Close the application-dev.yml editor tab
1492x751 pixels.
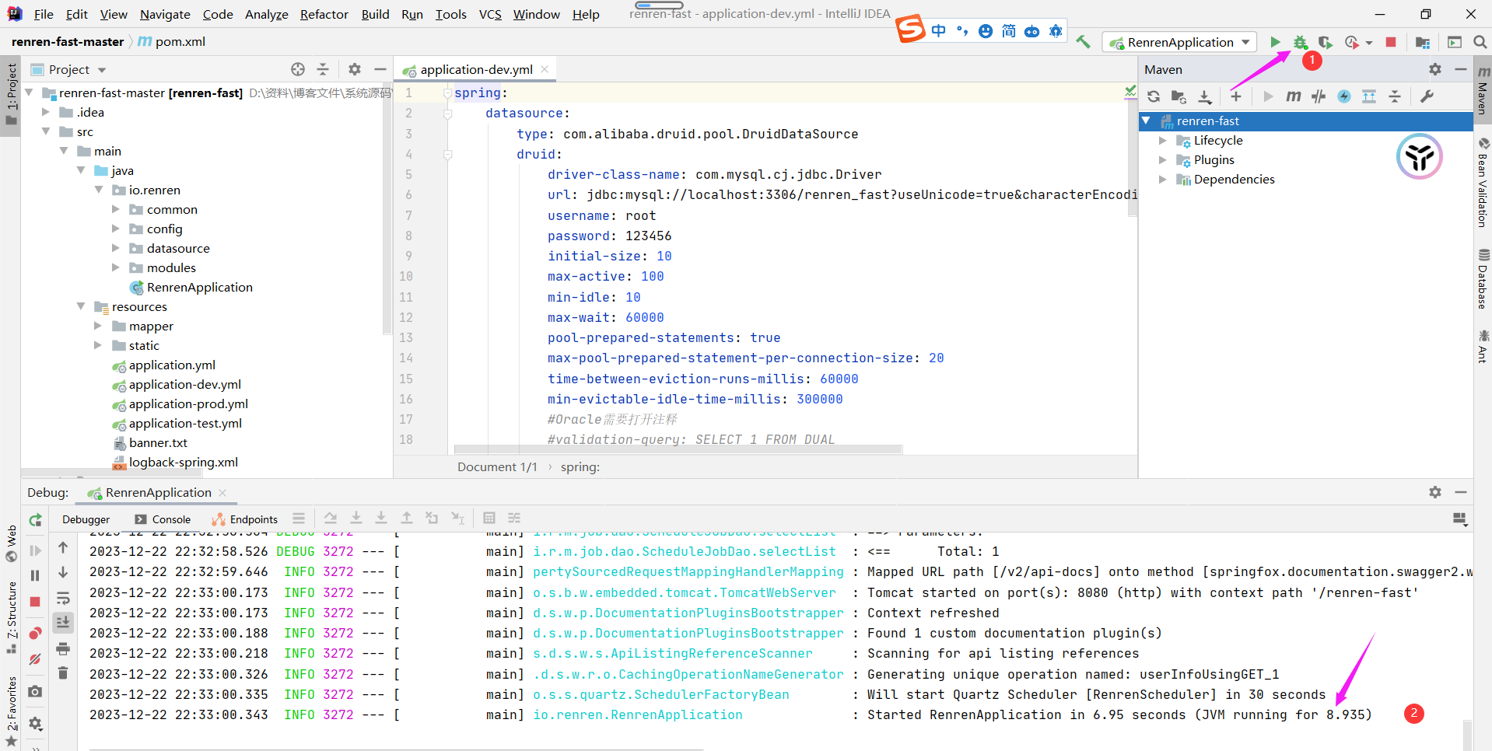(545, 69)
